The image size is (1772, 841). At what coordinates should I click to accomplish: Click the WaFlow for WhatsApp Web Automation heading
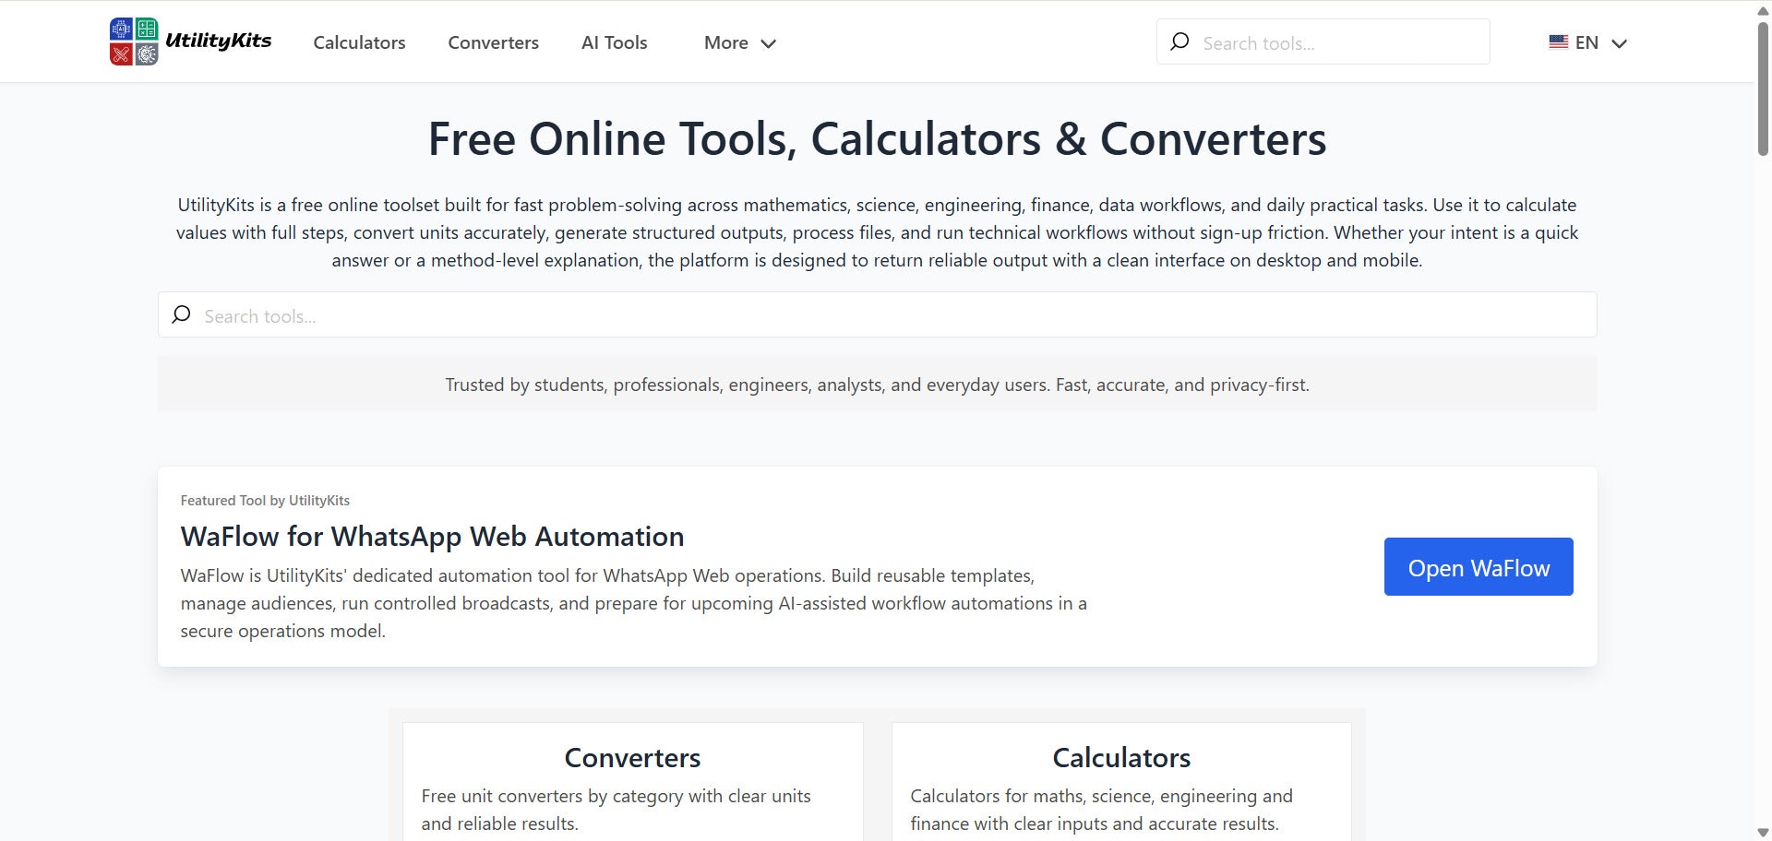432,536
